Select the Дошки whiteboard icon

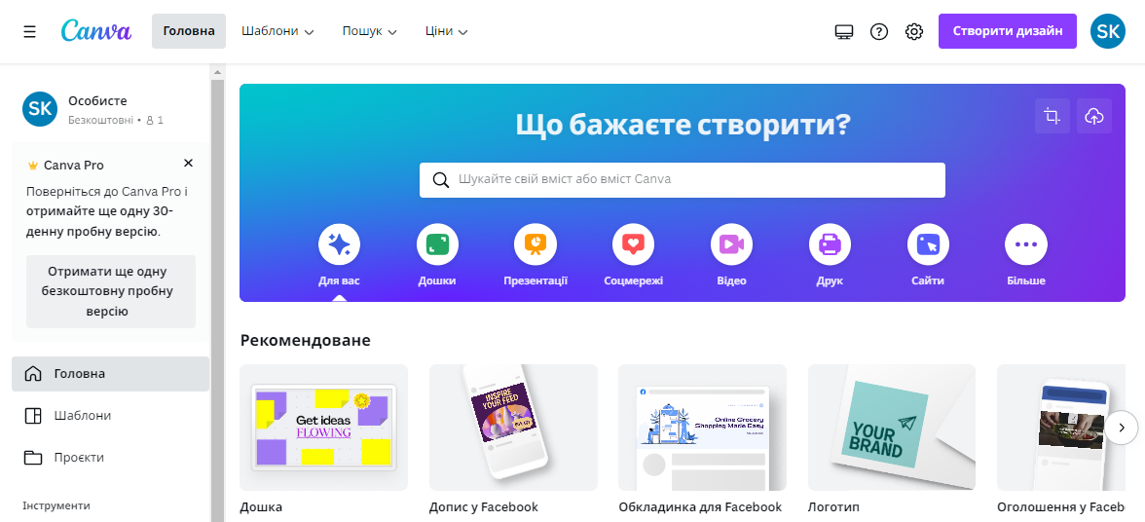click(x=437, y=243)
